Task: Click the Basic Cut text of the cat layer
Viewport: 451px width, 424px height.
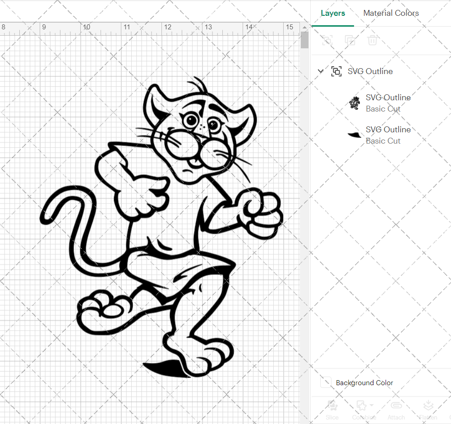Action: (x=383, y=109)
